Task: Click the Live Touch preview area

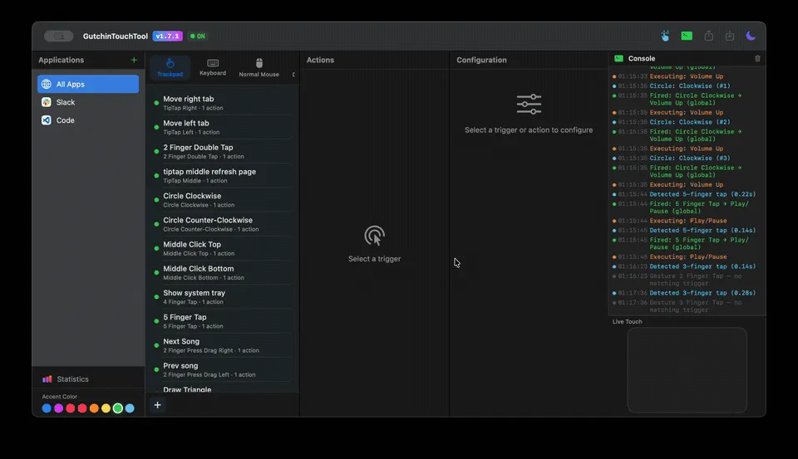Action: [x=687, y=370]
